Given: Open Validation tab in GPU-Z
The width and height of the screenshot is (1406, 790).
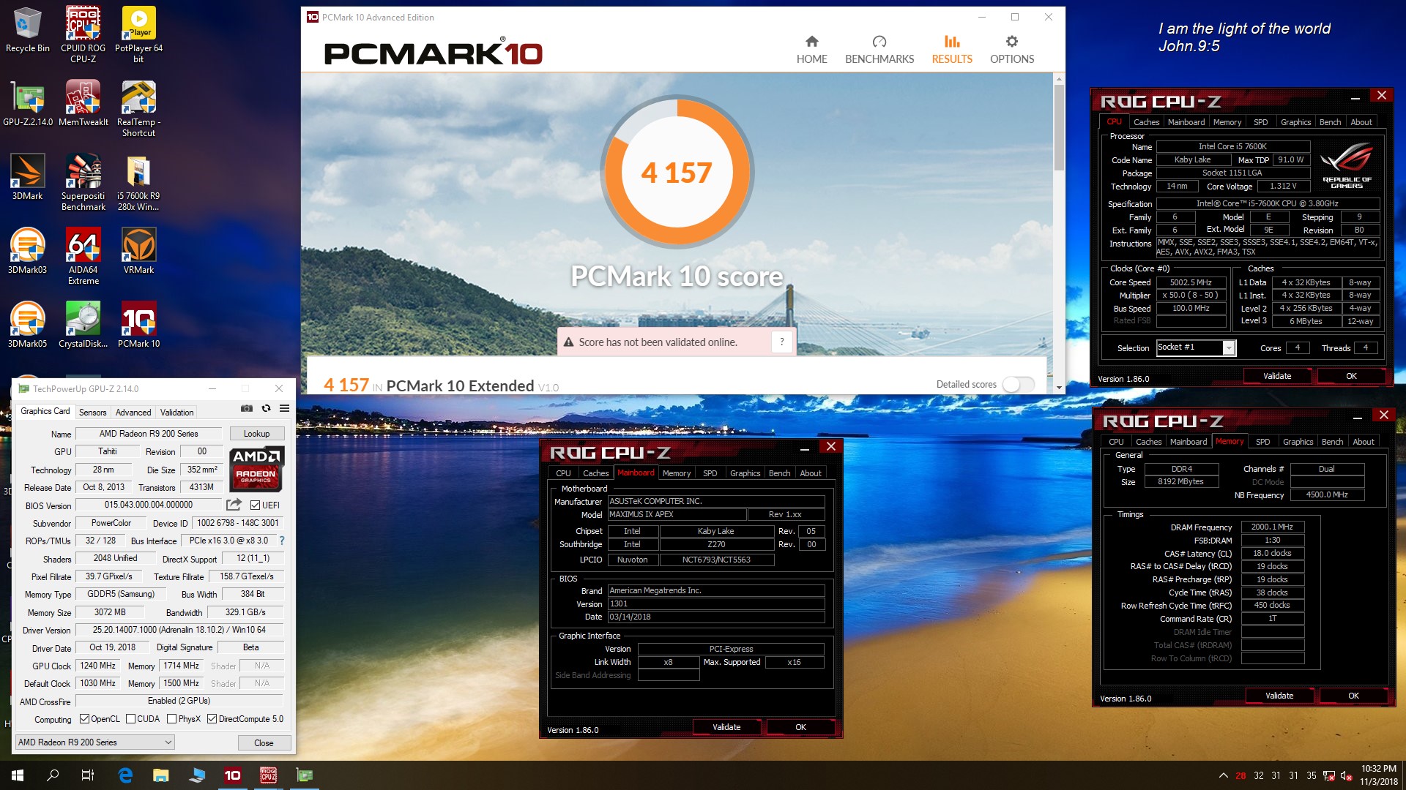Looking at the screenshot, I should [x=177, y=413].
